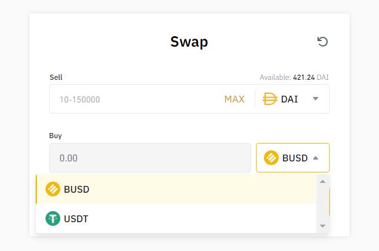Viewport: 379px width, 251px height.
Task: Click the refresh arrow icon beside Swap
Action: (322, 42)
